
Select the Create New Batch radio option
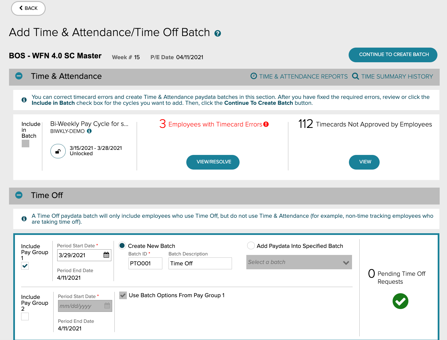click(122, 246)
